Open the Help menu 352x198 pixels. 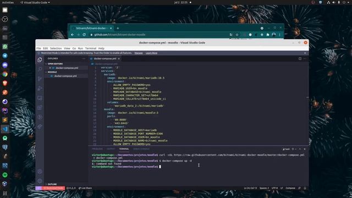coord(101,48)
